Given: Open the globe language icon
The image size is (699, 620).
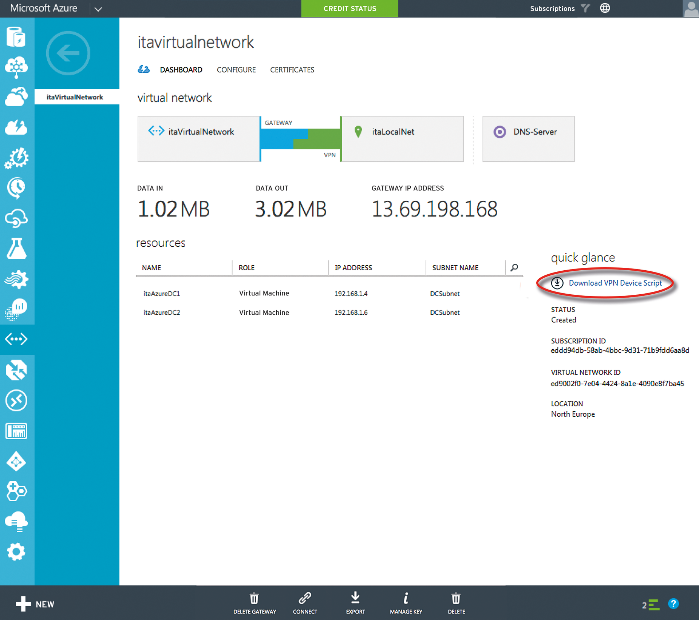Looking at the screenshot, I should click(x=605, y=8).
